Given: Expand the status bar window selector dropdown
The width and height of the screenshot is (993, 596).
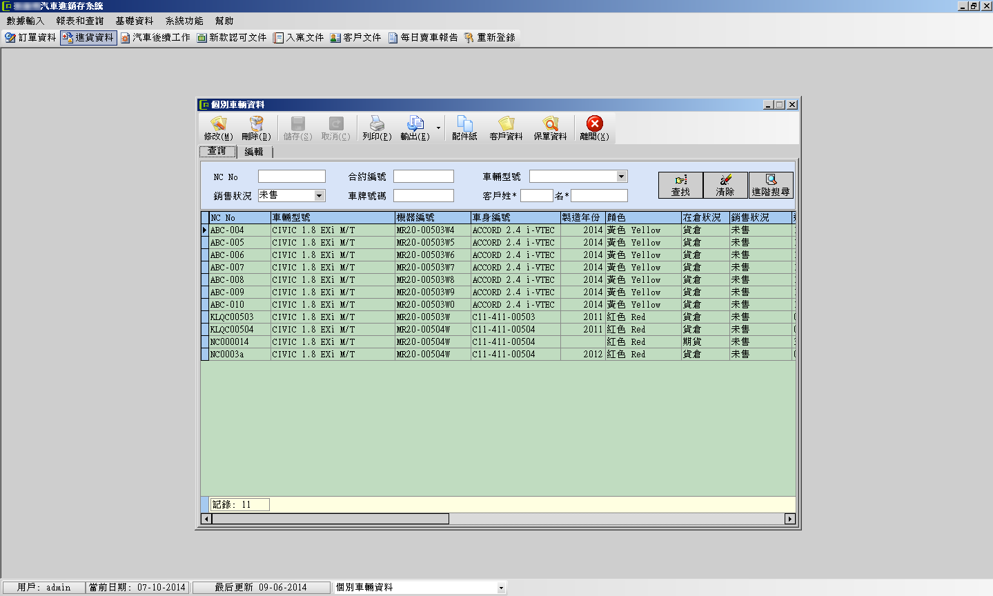Looking at the screenshot, I should tap(501, 588).
